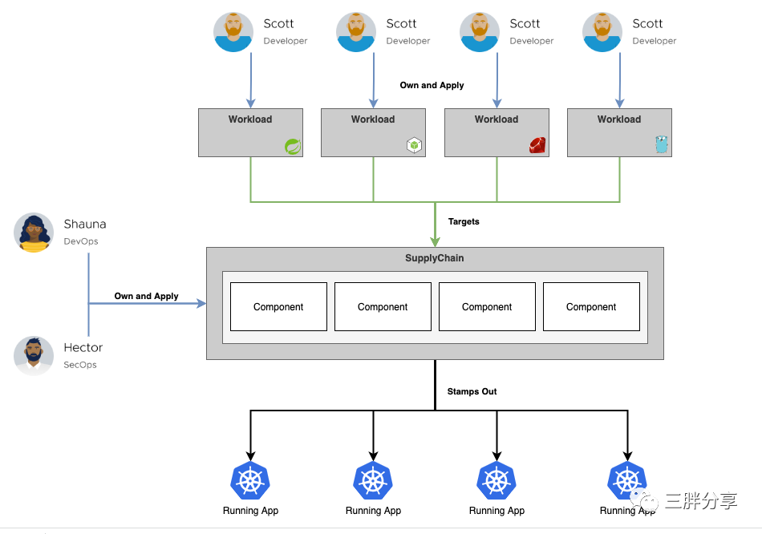Click the Own and Apply label between the Scott developers
The image size is (762, 534).
[x=432, y=86]
